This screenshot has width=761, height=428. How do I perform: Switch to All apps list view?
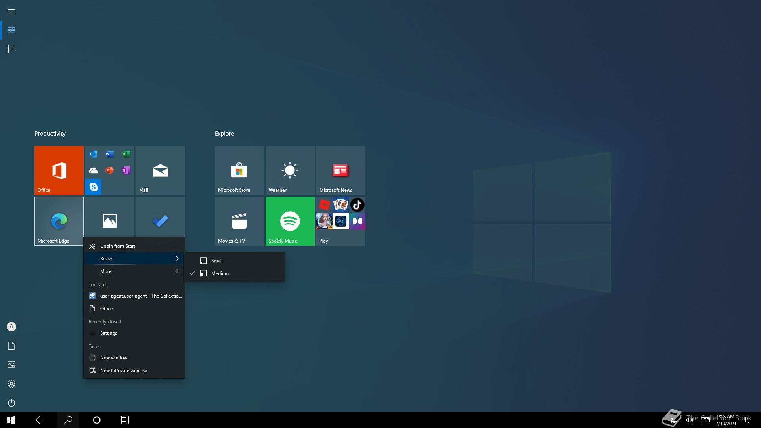point(11,49)
